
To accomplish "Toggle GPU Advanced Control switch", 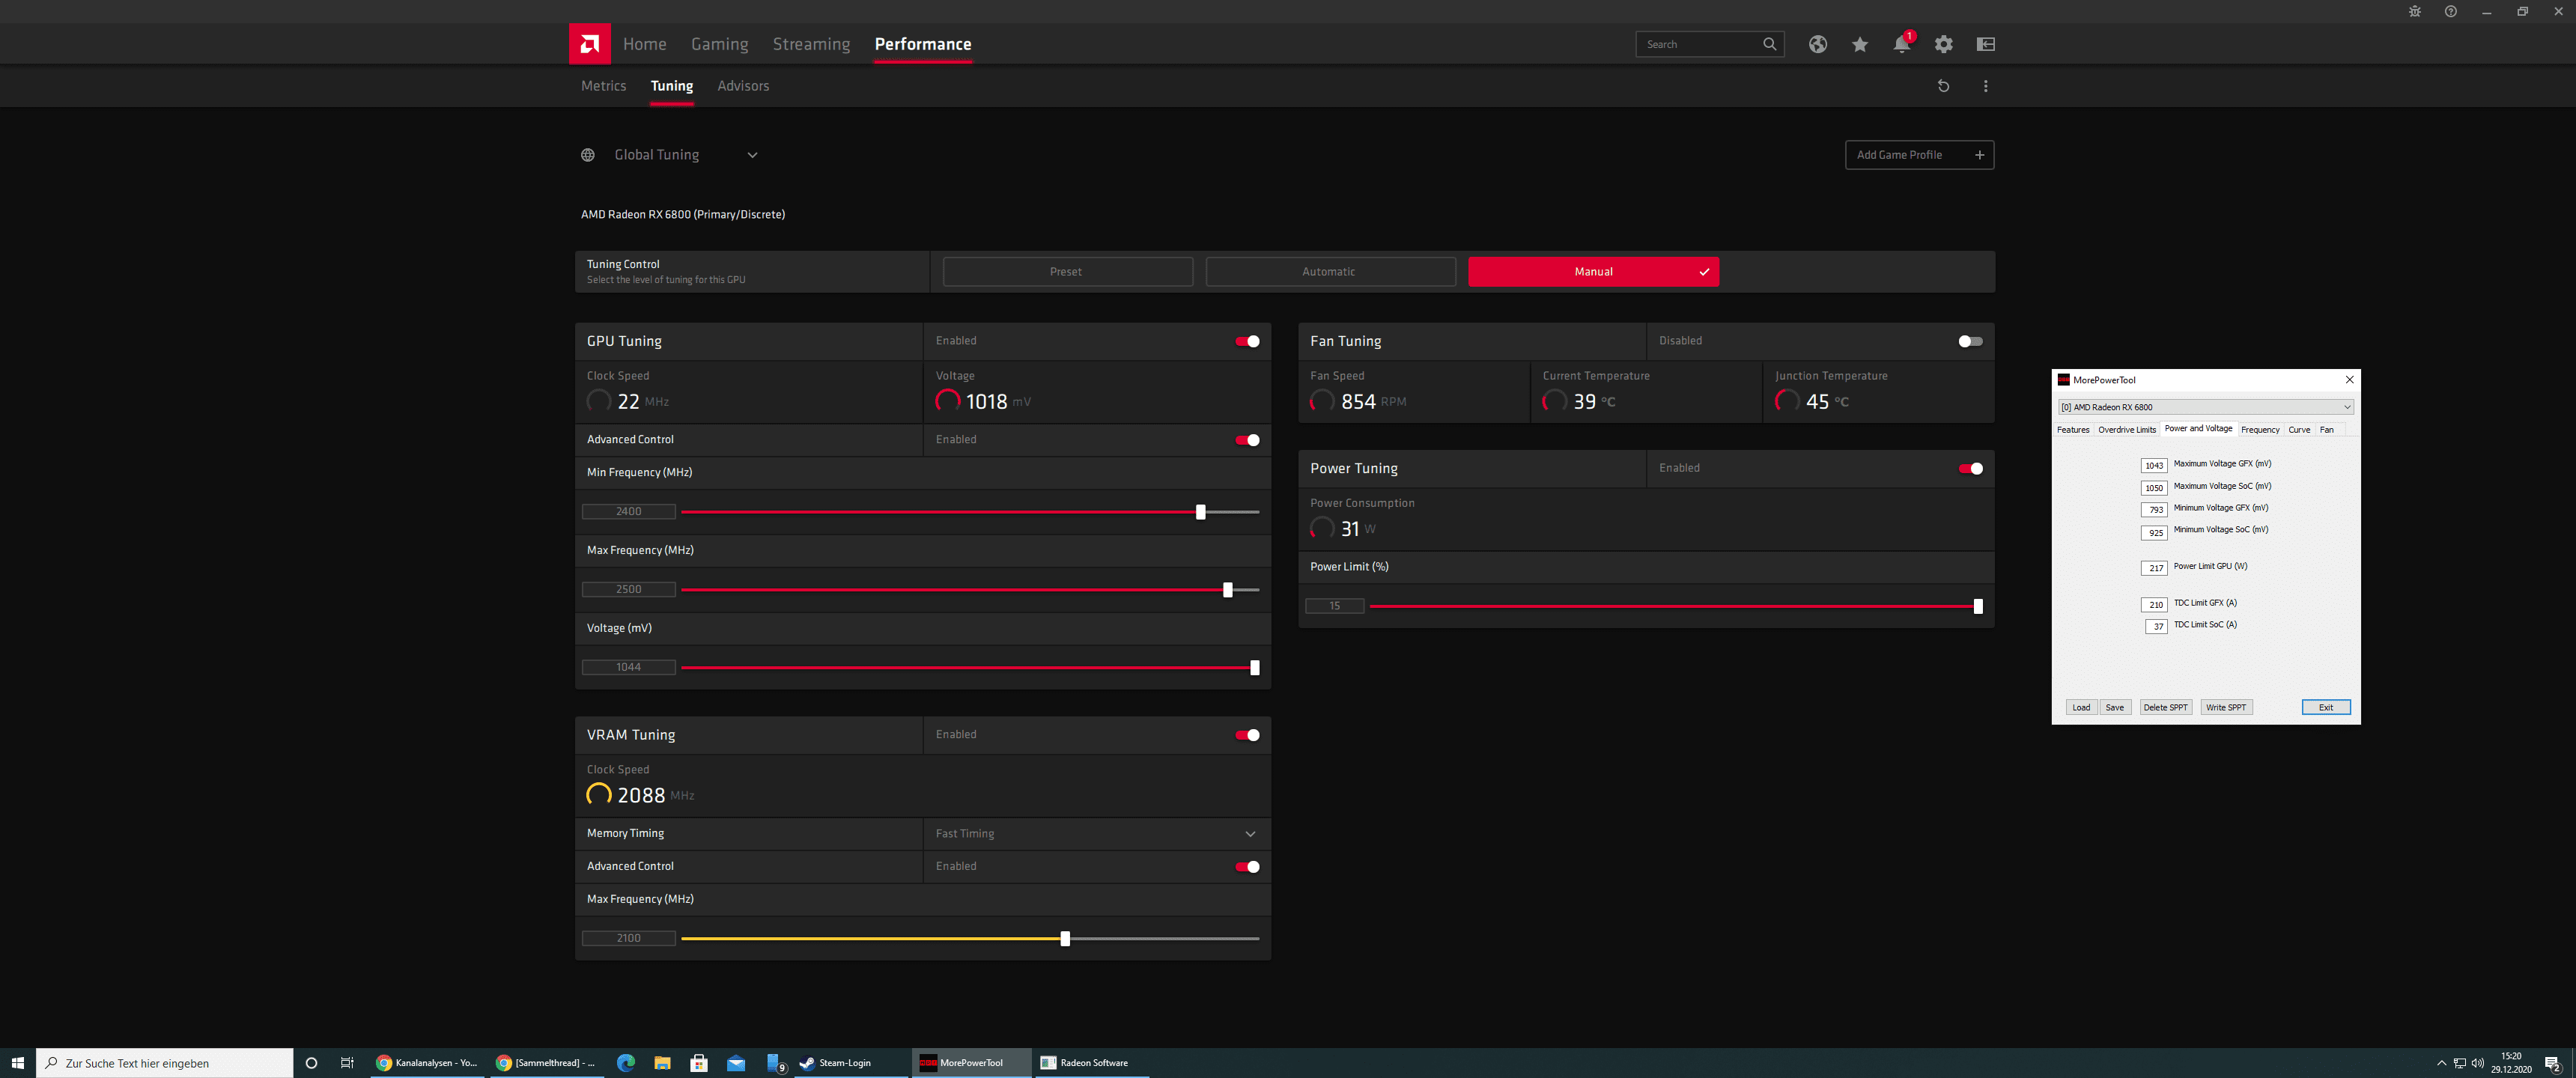I will coord(1247,440).
